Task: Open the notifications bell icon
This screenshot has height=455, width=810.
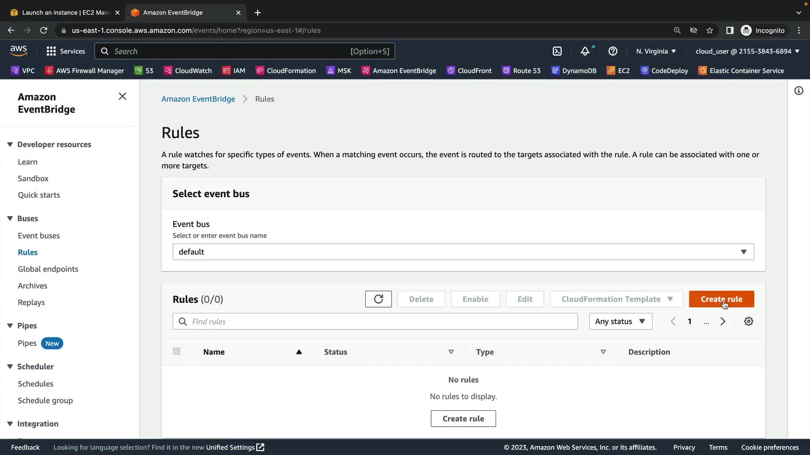Action: pos(585,51)
